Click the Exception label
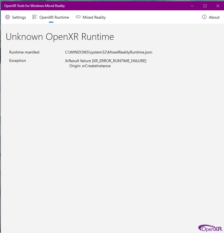 (x=17, y=60)
